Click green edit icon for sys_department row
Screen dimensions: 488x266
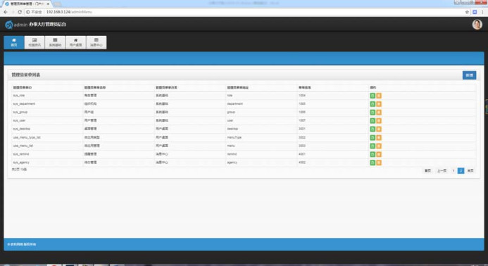tap(373, 104)
